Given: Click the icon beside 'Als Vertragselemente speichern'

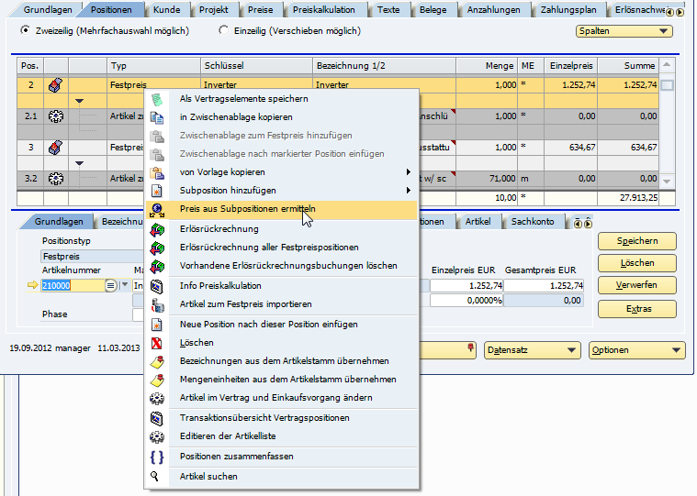Looking at the screenshot, I should point(157,99).
